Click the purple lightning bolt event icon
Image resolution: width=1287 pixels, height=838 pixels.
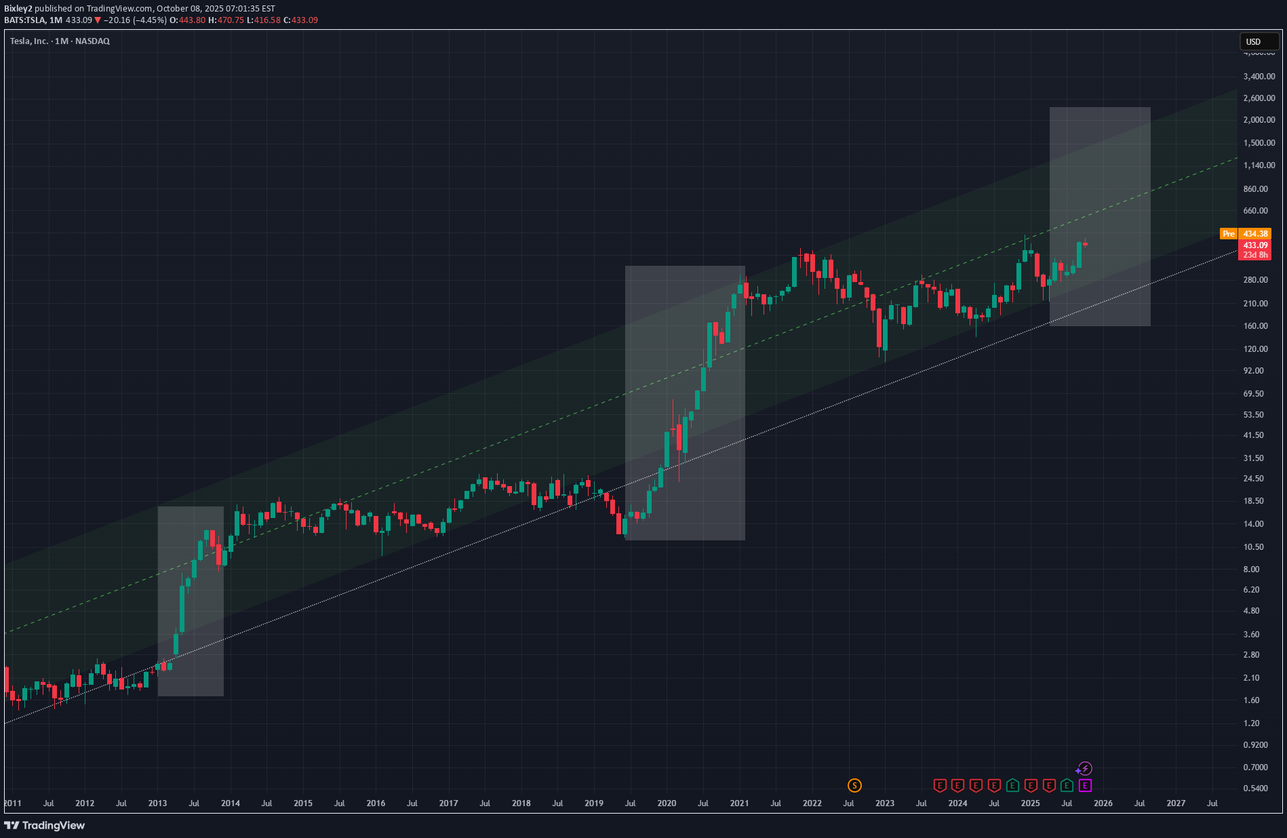(1085, 768)
